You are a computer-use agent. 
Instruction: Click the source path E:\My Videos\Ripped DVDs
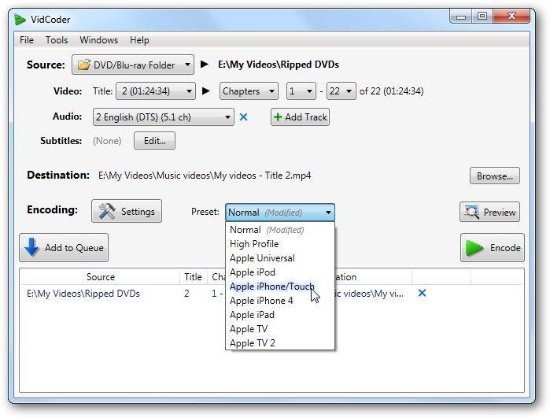[x=279, y=65]
